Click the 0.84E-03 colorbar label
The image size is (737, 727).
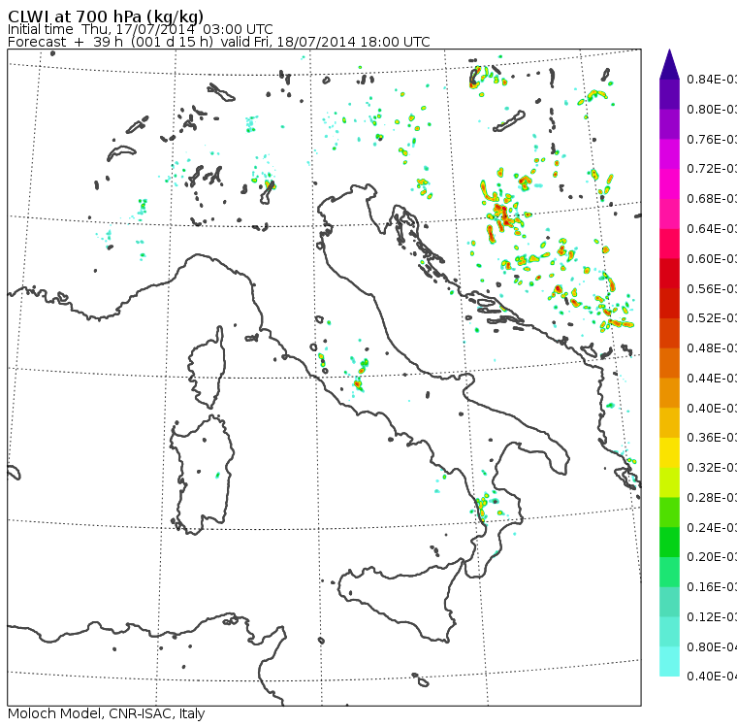[x=712, y=80]
